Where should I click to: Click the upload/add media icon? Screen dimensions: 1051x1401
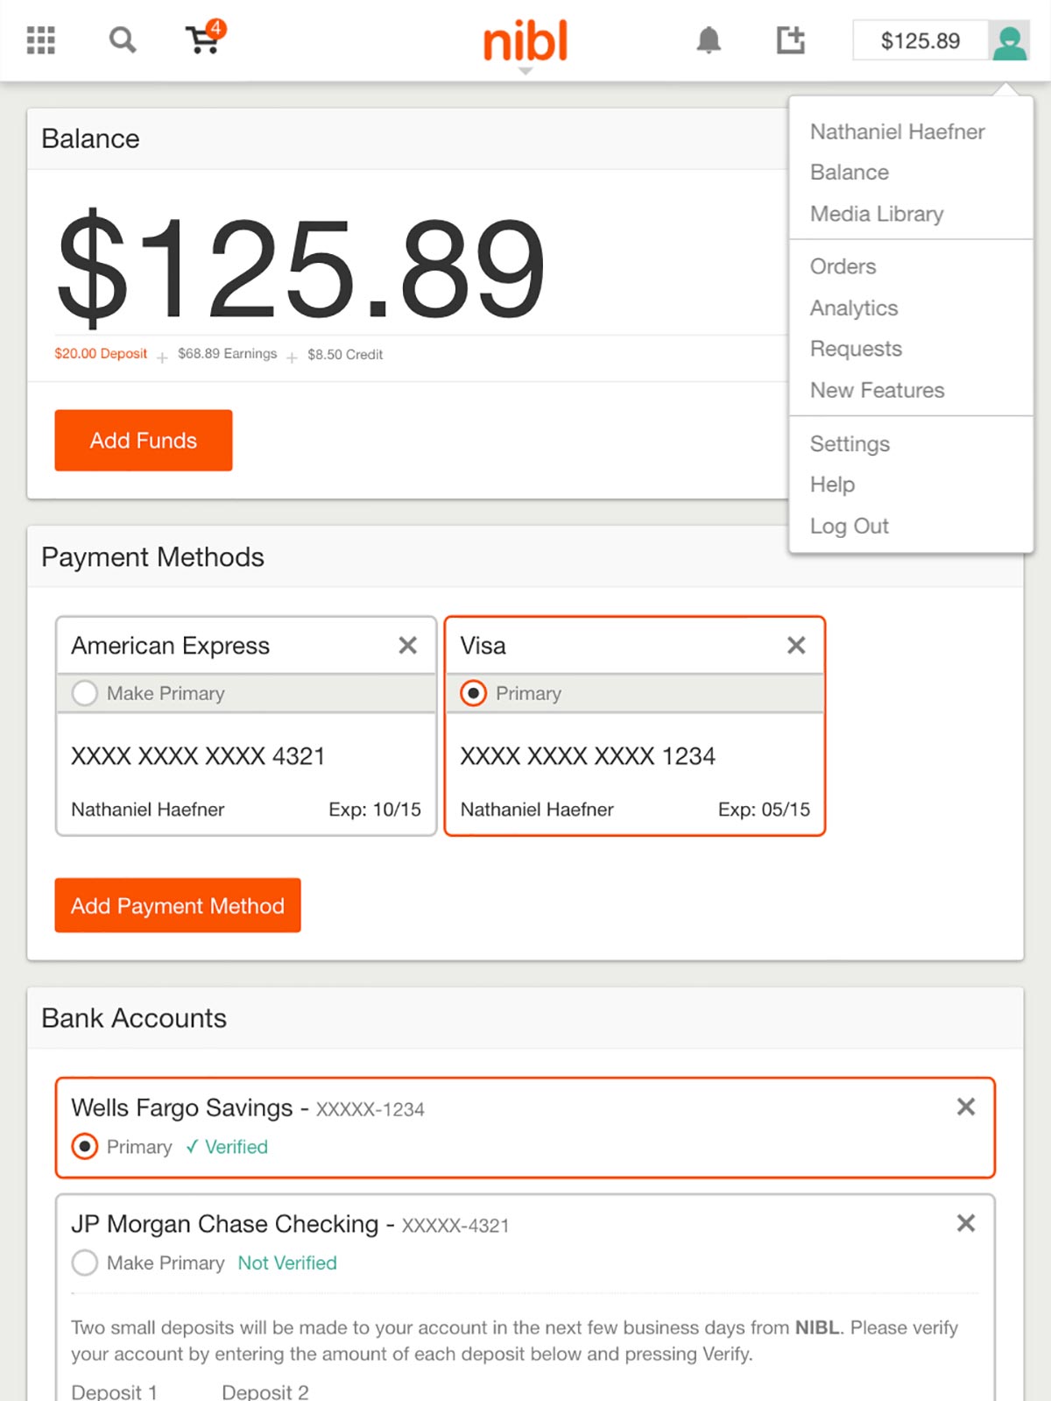coord(791,39)
